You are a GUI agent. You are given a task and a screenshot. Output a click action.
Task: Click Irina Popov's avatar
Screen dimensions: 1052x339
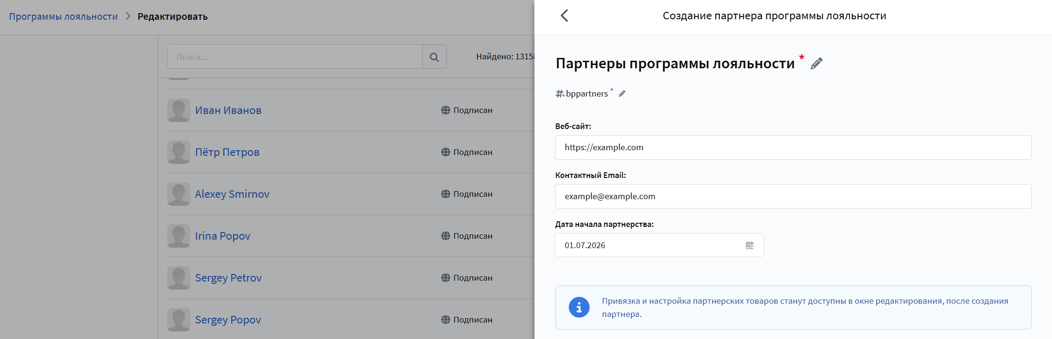point(178,236)
